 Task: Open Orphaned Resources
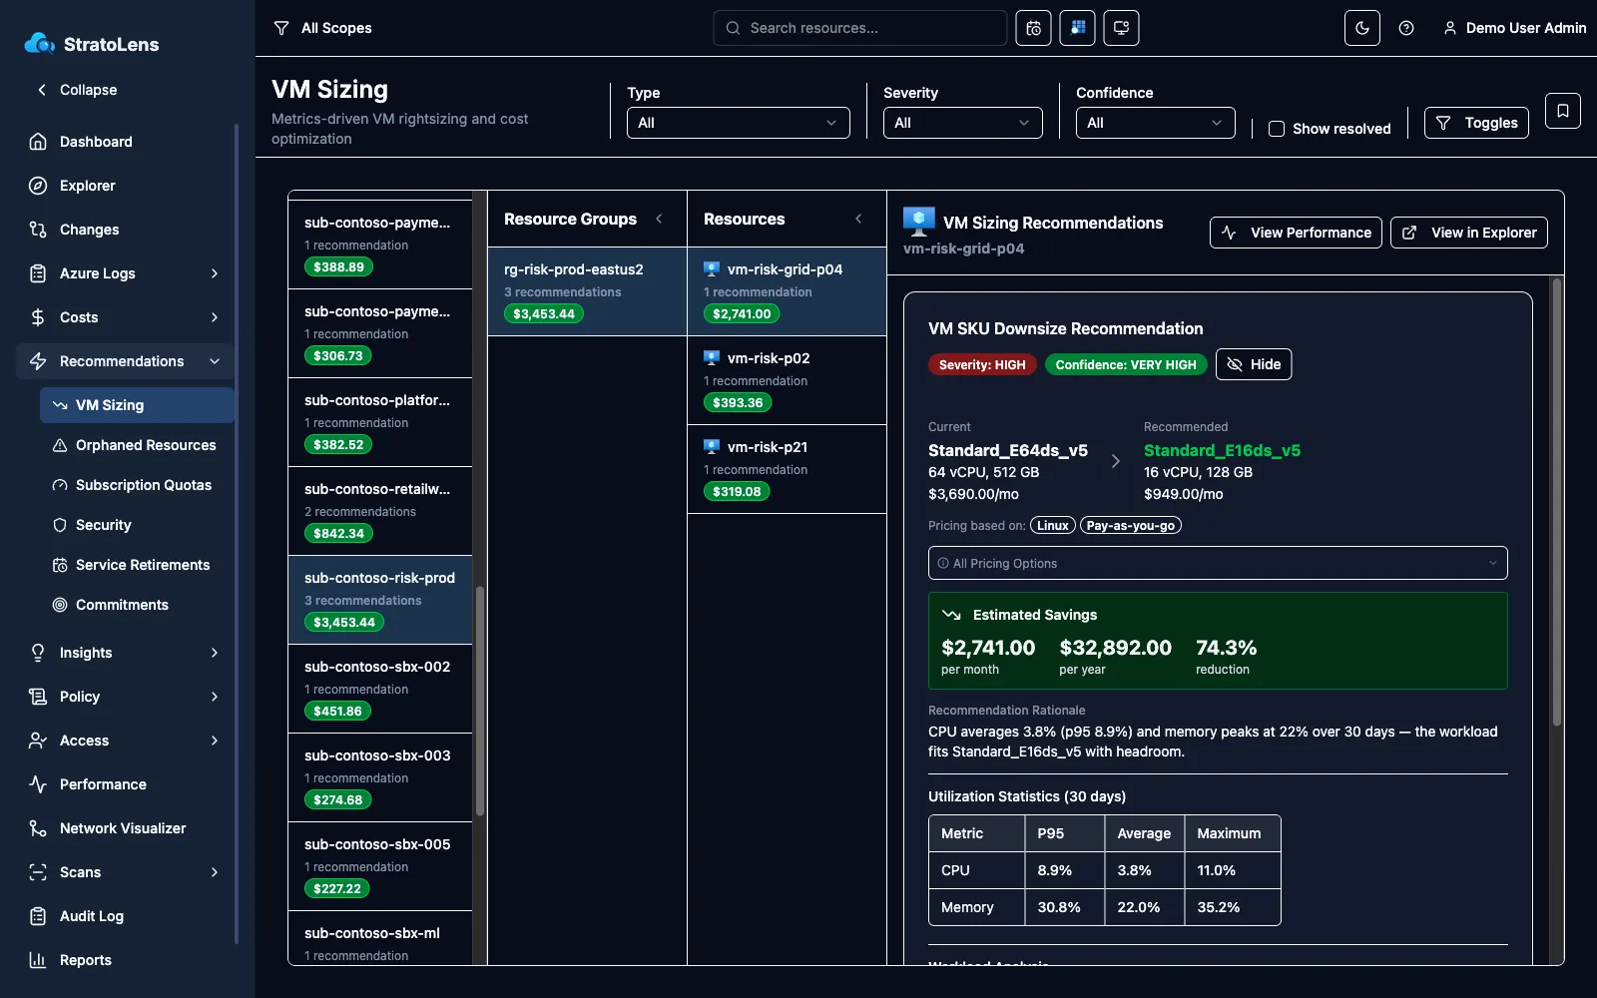coord(138,445)
